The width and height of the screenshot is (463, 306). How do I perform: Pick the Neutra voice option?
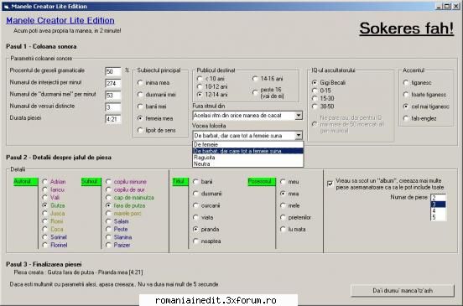click(247, 163)
